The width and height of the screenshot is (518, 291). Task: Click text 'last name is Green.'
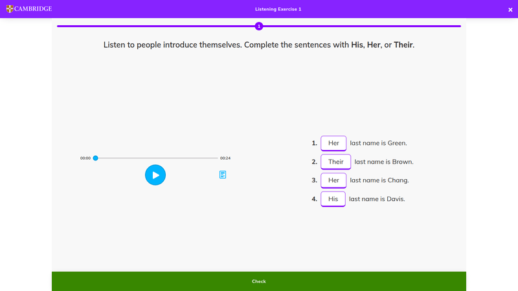click(x=379, y=143)
